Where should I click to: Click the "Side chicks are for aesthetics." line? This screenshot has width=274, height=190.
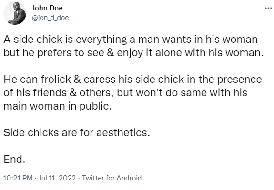point(77,132)
